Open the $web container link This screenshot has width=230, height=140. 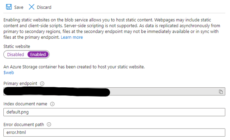point(8,73)
